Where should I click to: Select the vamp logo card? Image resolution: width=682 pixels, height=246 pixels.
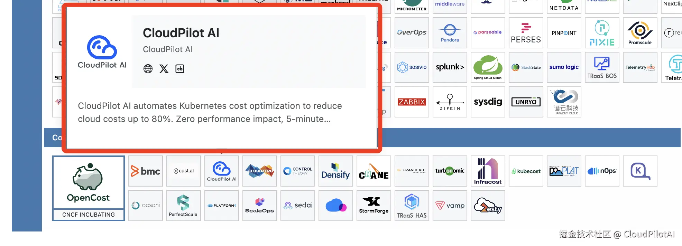pyautogui.click(x=450, y=206)
